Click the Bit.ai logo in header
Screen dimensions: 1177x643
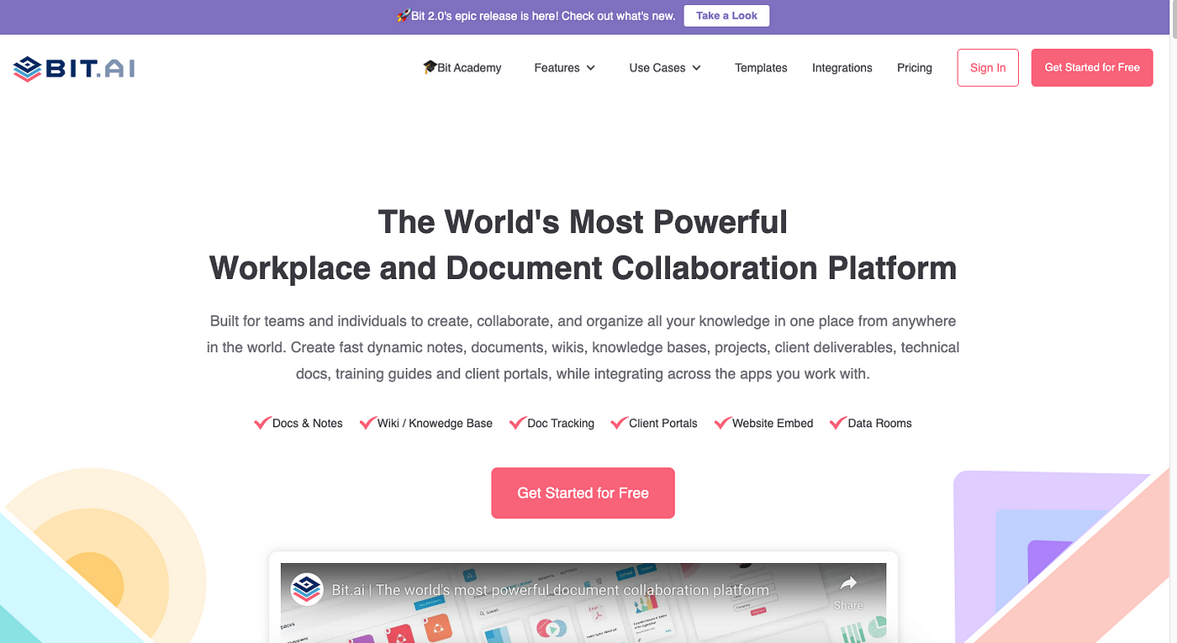coord(74,68)
